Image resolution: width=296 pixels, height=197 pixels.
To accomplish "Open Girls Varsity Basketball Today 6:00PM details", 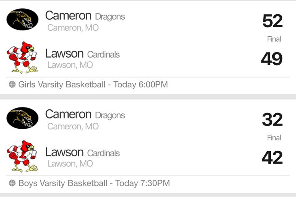I will pos(93,84).
